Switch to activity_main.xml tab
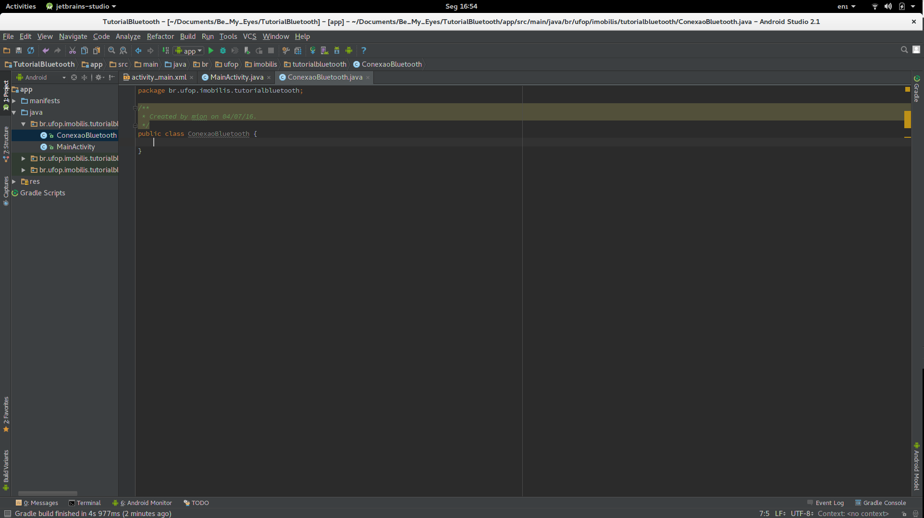This screenshot has width=924, height=518. click(x=159, y=77)
